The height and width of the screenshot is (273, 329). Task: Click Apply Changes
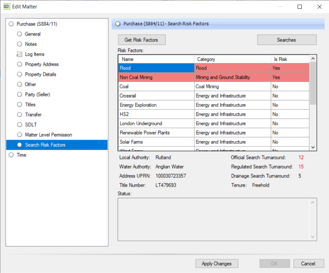pyautogui.click(x=217, y=264)
